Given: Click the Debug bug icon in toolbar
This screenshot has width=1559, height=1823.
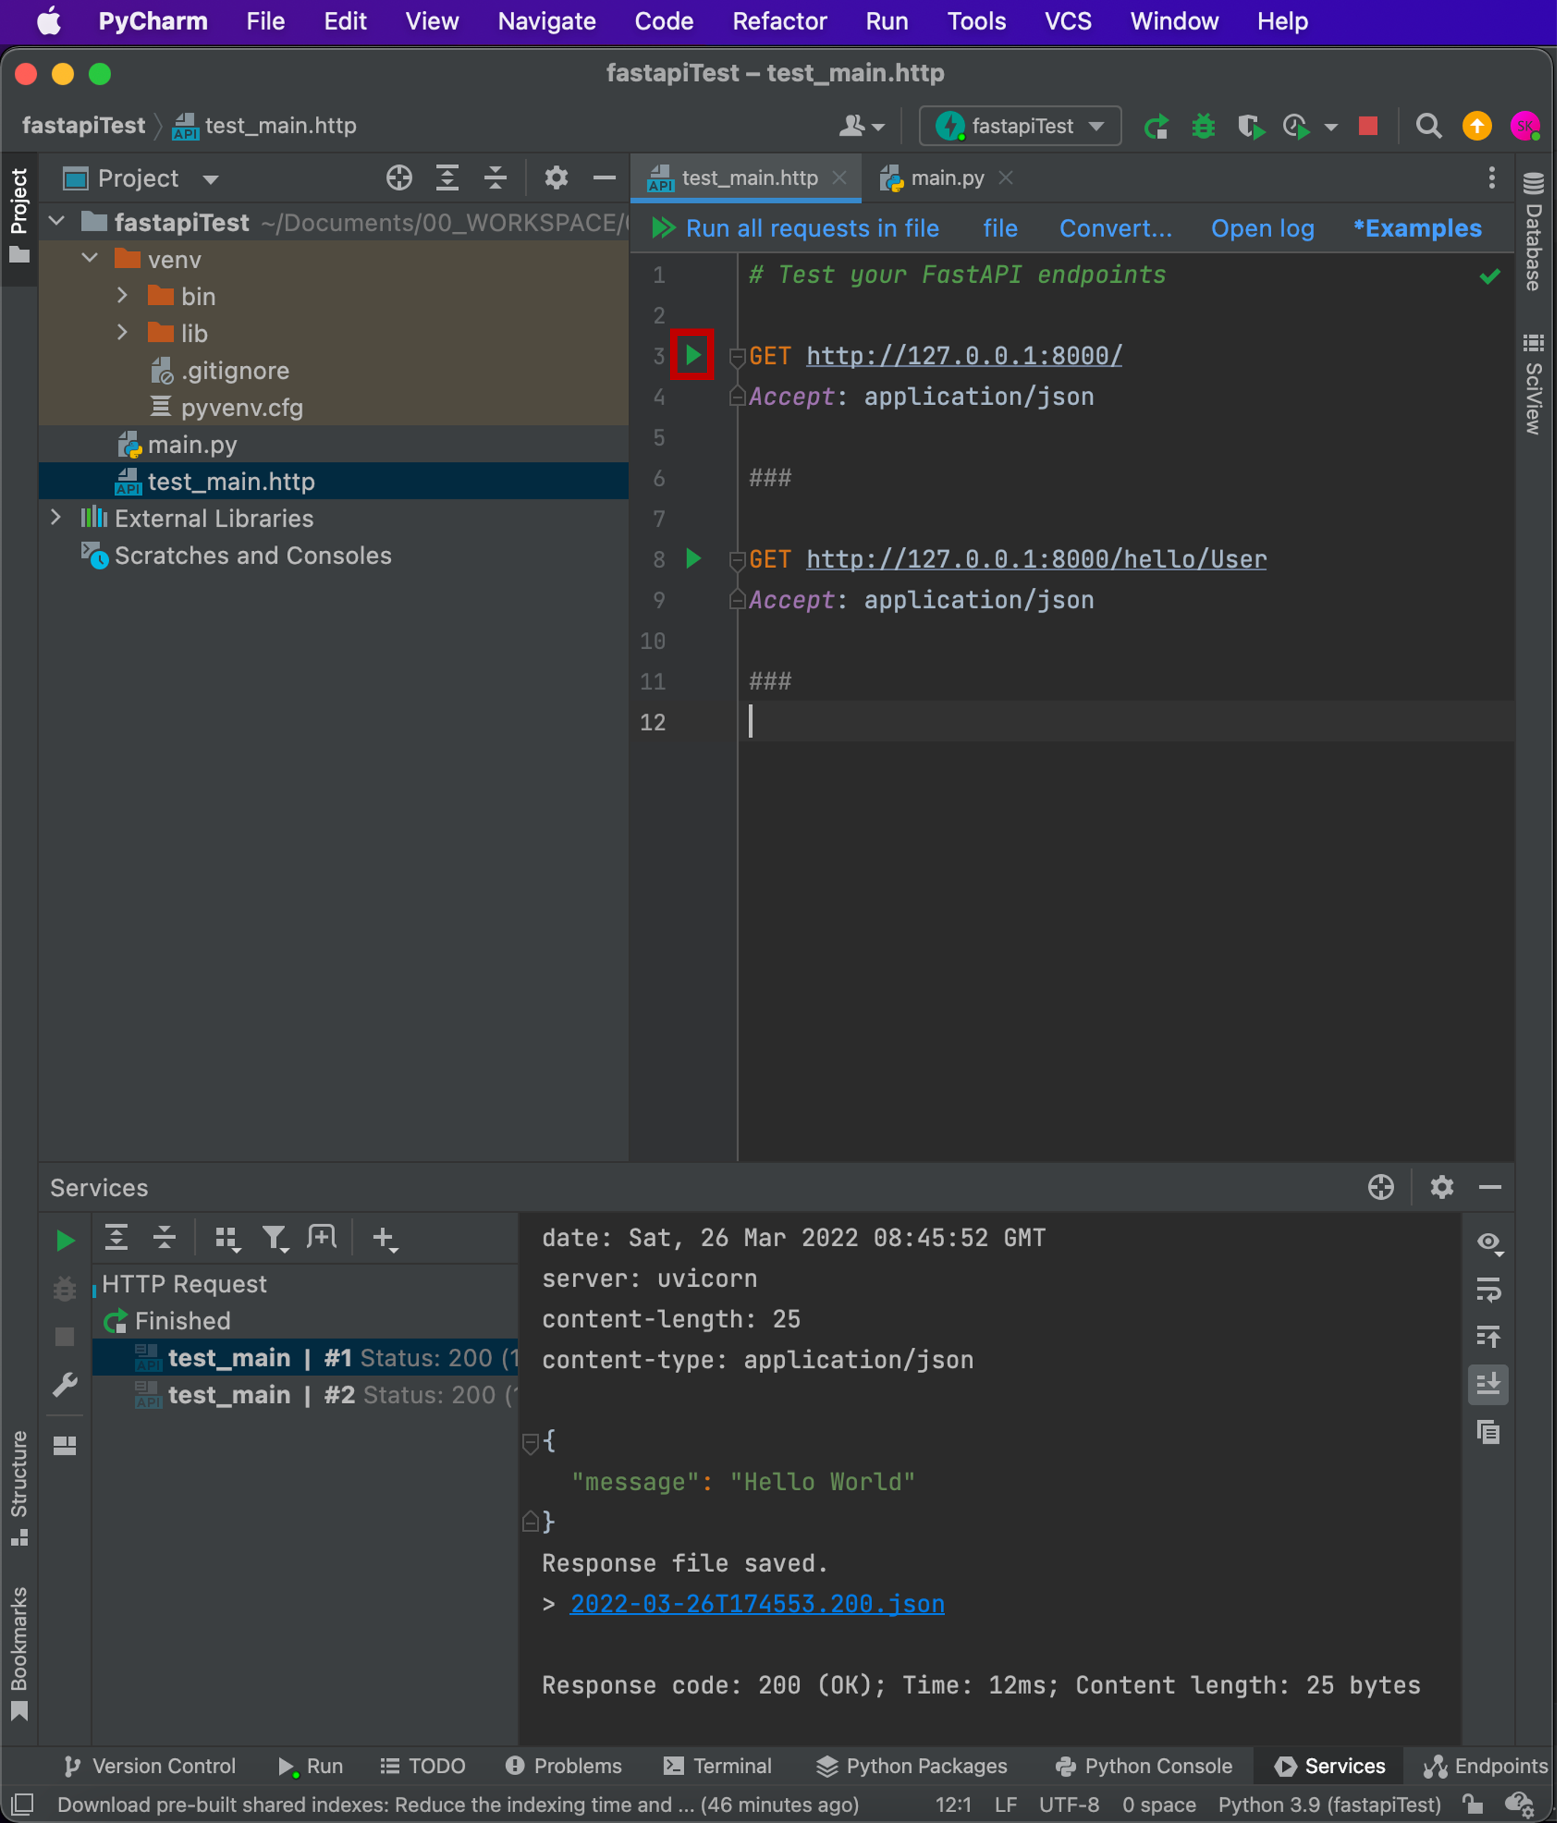Looking at the screenshot, I should coord(1203,127).
